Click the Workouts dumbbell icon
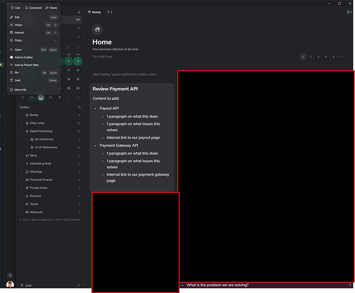The height and width of the screenshot is (293, 355). tap(27, 212)
